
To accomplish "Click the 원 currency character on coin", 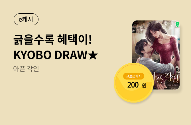I will 144,86.
